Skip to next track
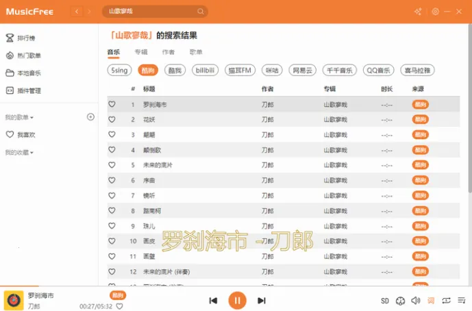This screenshot has width=472, height=311. click(x=262, y=301)
